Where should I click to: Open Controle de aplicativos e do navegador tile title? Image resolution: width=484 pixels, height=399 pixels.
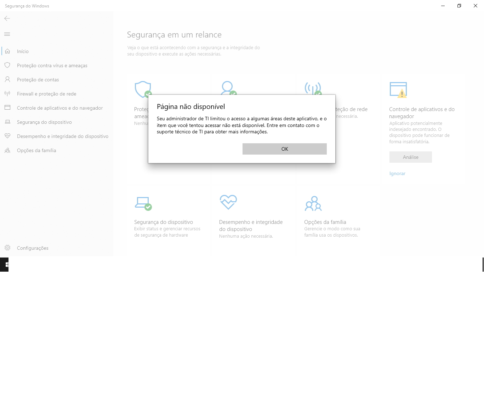(x=422, y=113)
